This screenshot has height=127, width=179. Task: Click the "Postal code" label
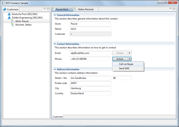pos(61,83)
